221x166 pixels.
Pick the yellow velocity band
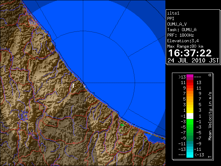pyautogui.click(x=190, y=111)
